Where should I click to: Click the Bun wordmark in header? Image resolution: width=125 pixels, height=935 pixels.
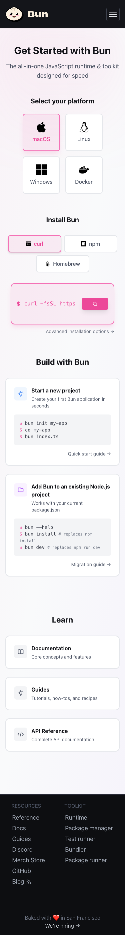pyautogui.click(x=38, y=14)
